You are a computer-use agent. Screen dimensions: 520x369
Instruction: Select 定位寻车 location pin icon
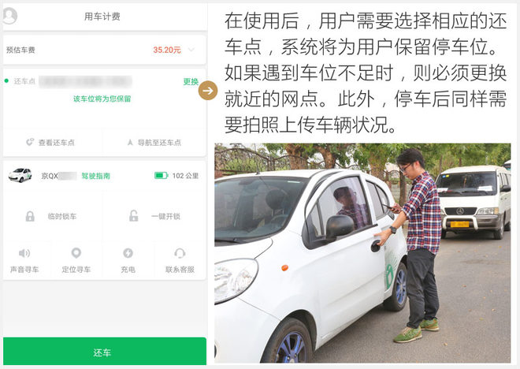[x=76, y=253]
